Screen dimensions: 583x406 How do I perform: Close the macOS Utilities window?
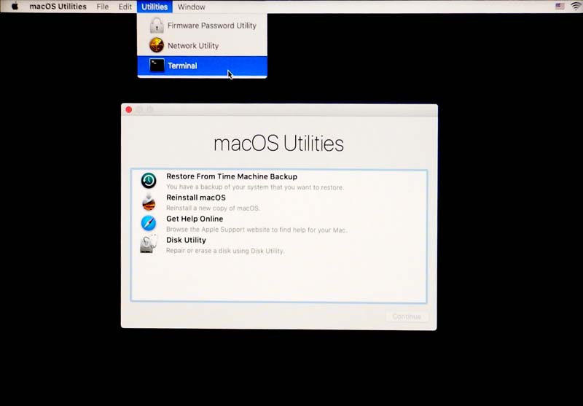coord(129,109)
